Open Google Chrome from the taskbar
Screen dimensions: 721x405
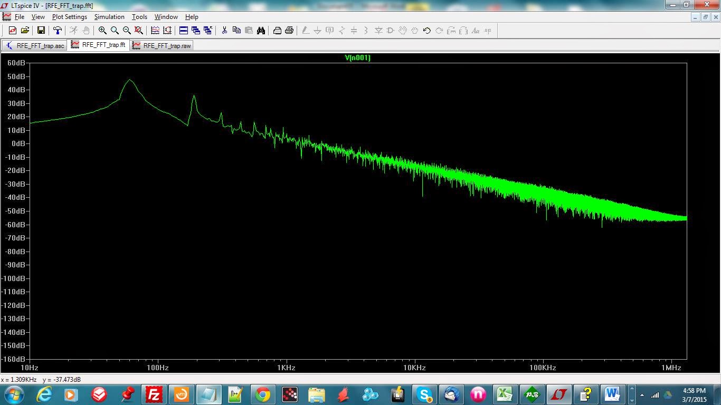coord(262,394)
